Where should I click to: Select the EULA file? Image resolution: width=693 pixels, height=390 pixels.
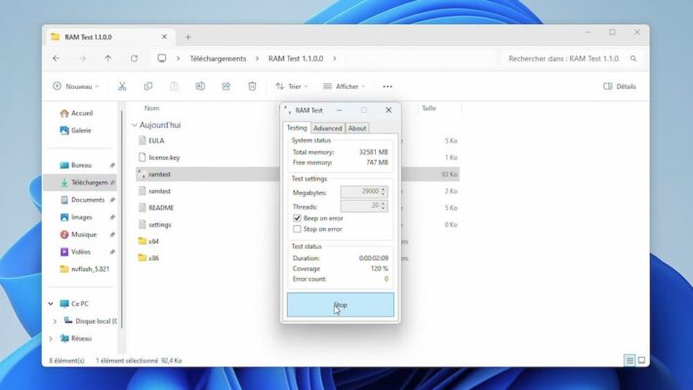[156, 140]
